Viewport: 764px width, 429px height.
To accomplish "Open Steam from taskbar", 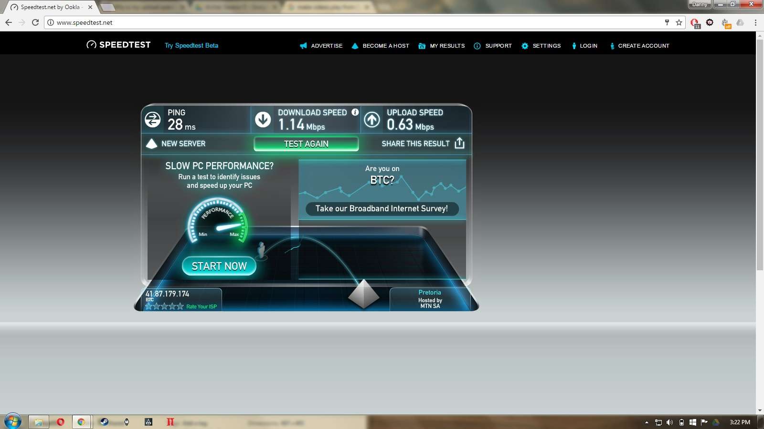I will click(104, 422).
